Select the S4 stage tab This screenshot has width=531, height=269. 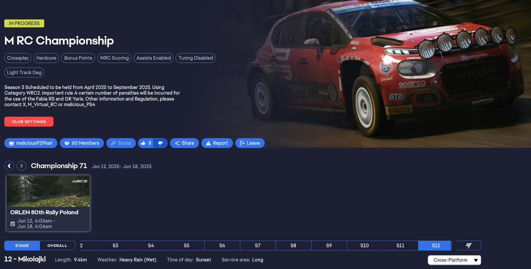[x=151, y=246]
